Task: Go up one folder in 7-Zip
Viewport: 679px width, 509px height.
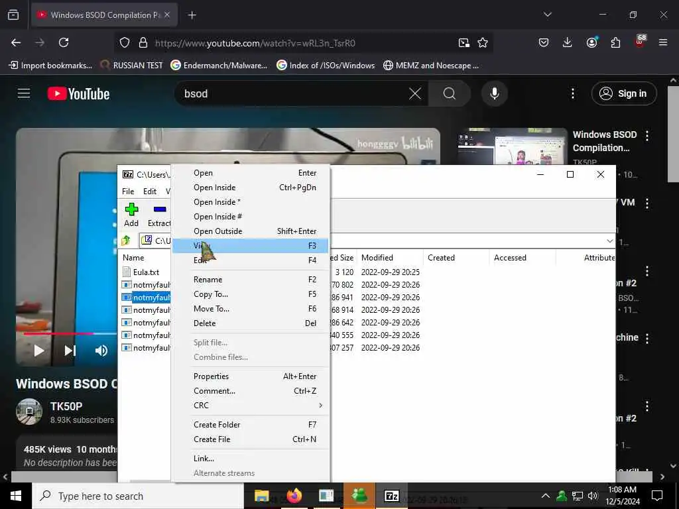Action: tap(126, 240)
